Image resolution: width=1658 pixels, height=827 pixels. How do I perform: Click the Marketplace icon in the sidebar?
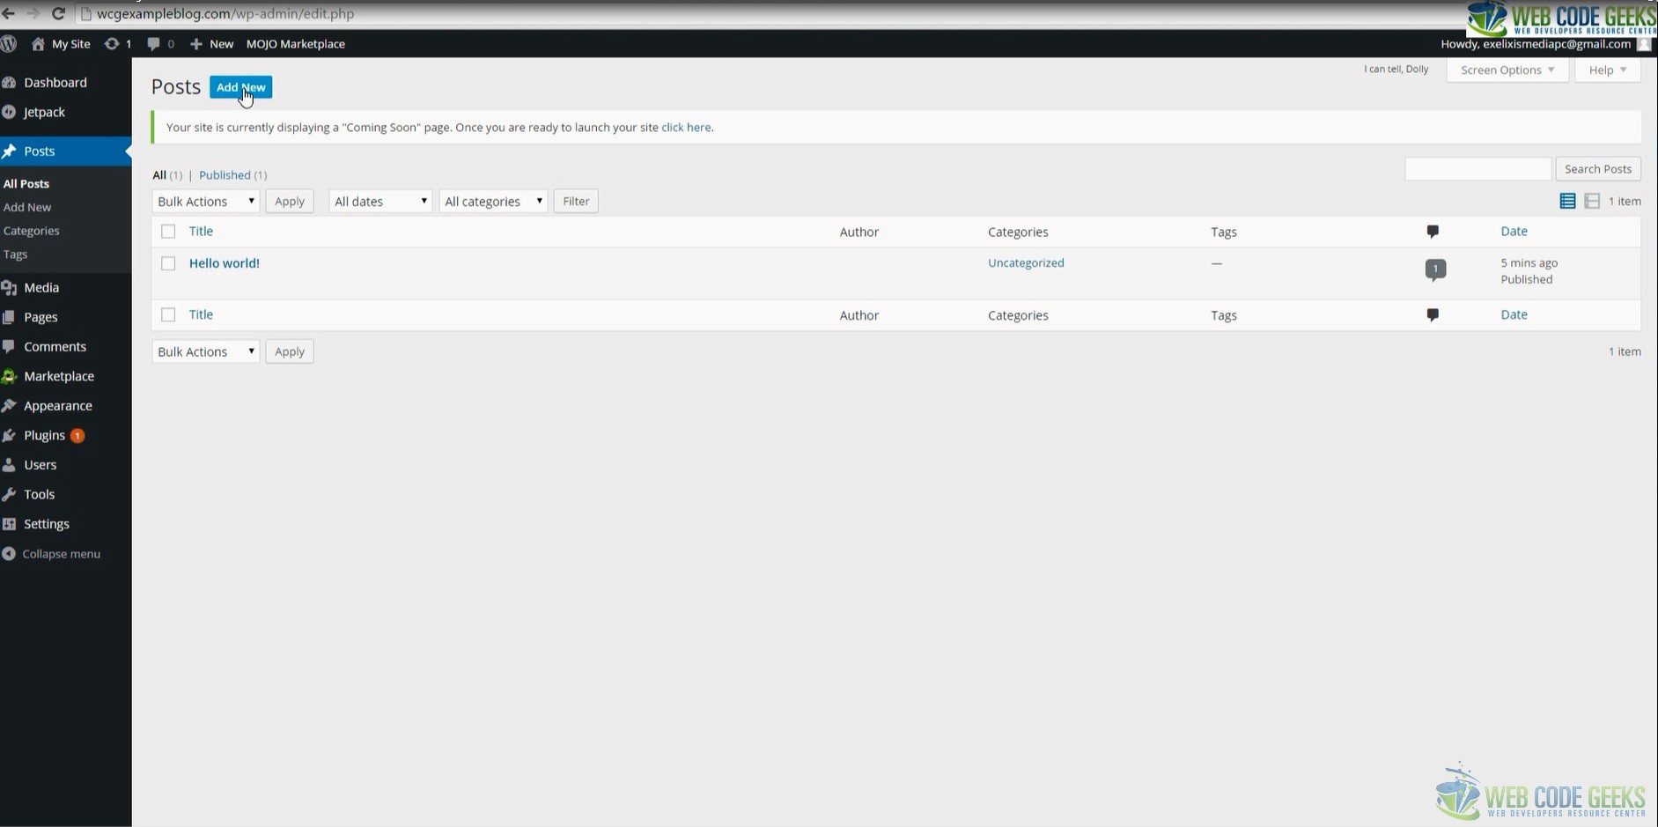(x=9, y=376)
